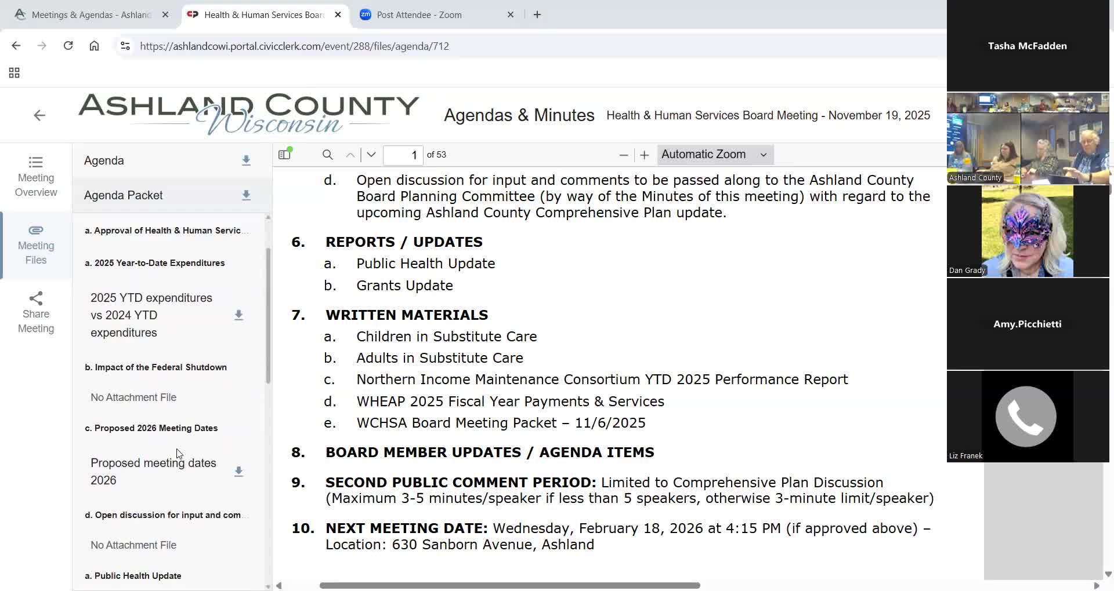The image size is (1114, 591).
Task: Toggle the PDF viewer sidebar
Action: click(x=284, y=155)
